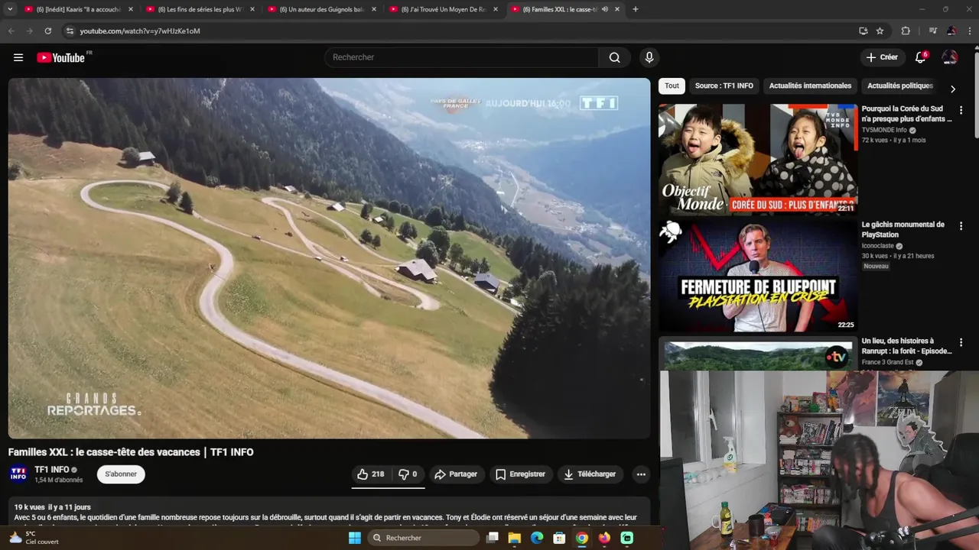Mute the Familles XXL tab audio icon
Viewport: 979px width, 550px height.
(605, 9)
